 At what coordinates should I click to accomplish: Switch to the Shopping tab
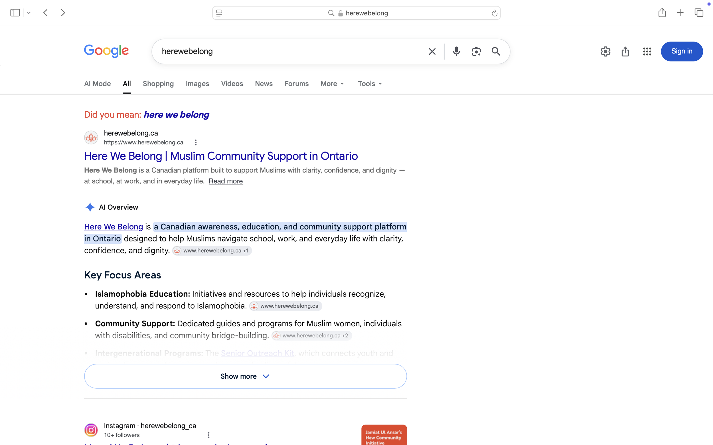click(158, 84)
